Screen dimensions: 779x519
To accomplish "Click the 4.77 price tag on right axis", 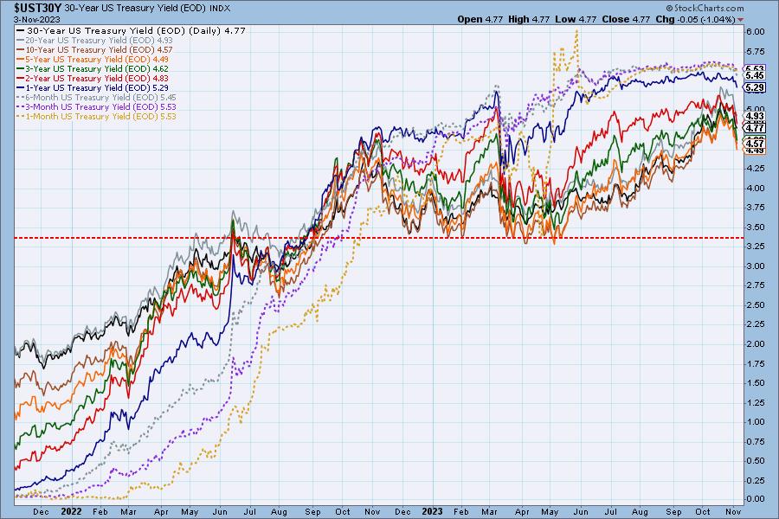I will coord(755,128).
